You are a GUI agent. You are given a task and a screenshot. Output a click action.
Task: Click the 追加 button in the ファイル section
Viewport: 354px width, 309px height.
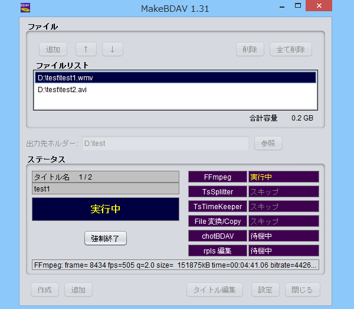(53, 49)
